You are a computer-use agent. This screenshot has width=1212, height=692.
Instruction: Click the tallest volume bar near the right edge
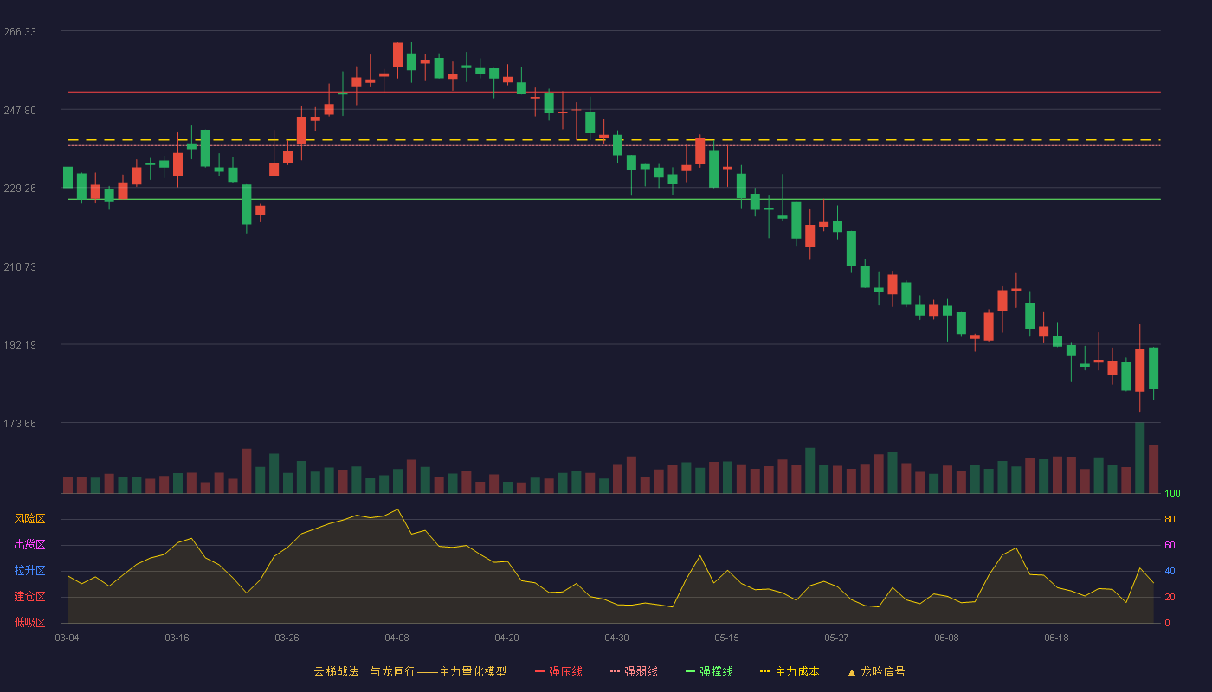1140,458
